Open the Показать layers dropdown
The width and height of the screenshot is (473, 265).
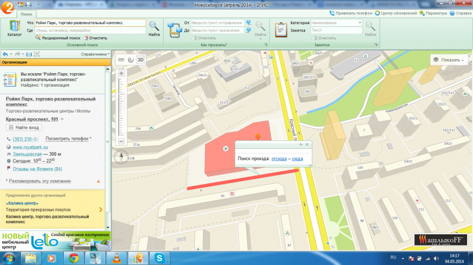click(x=451, y=60)
